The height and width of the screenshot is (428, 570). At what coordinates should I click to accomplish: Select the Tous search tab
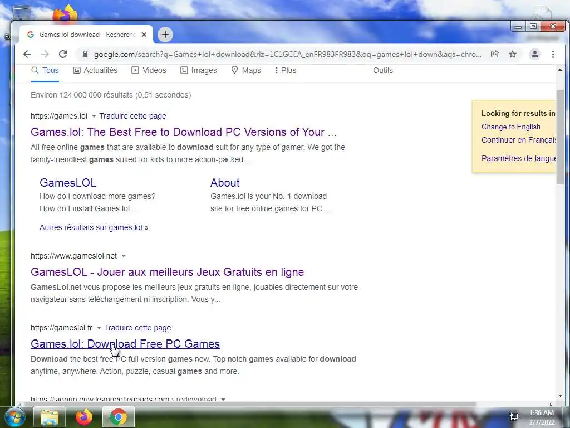point(45,71)
